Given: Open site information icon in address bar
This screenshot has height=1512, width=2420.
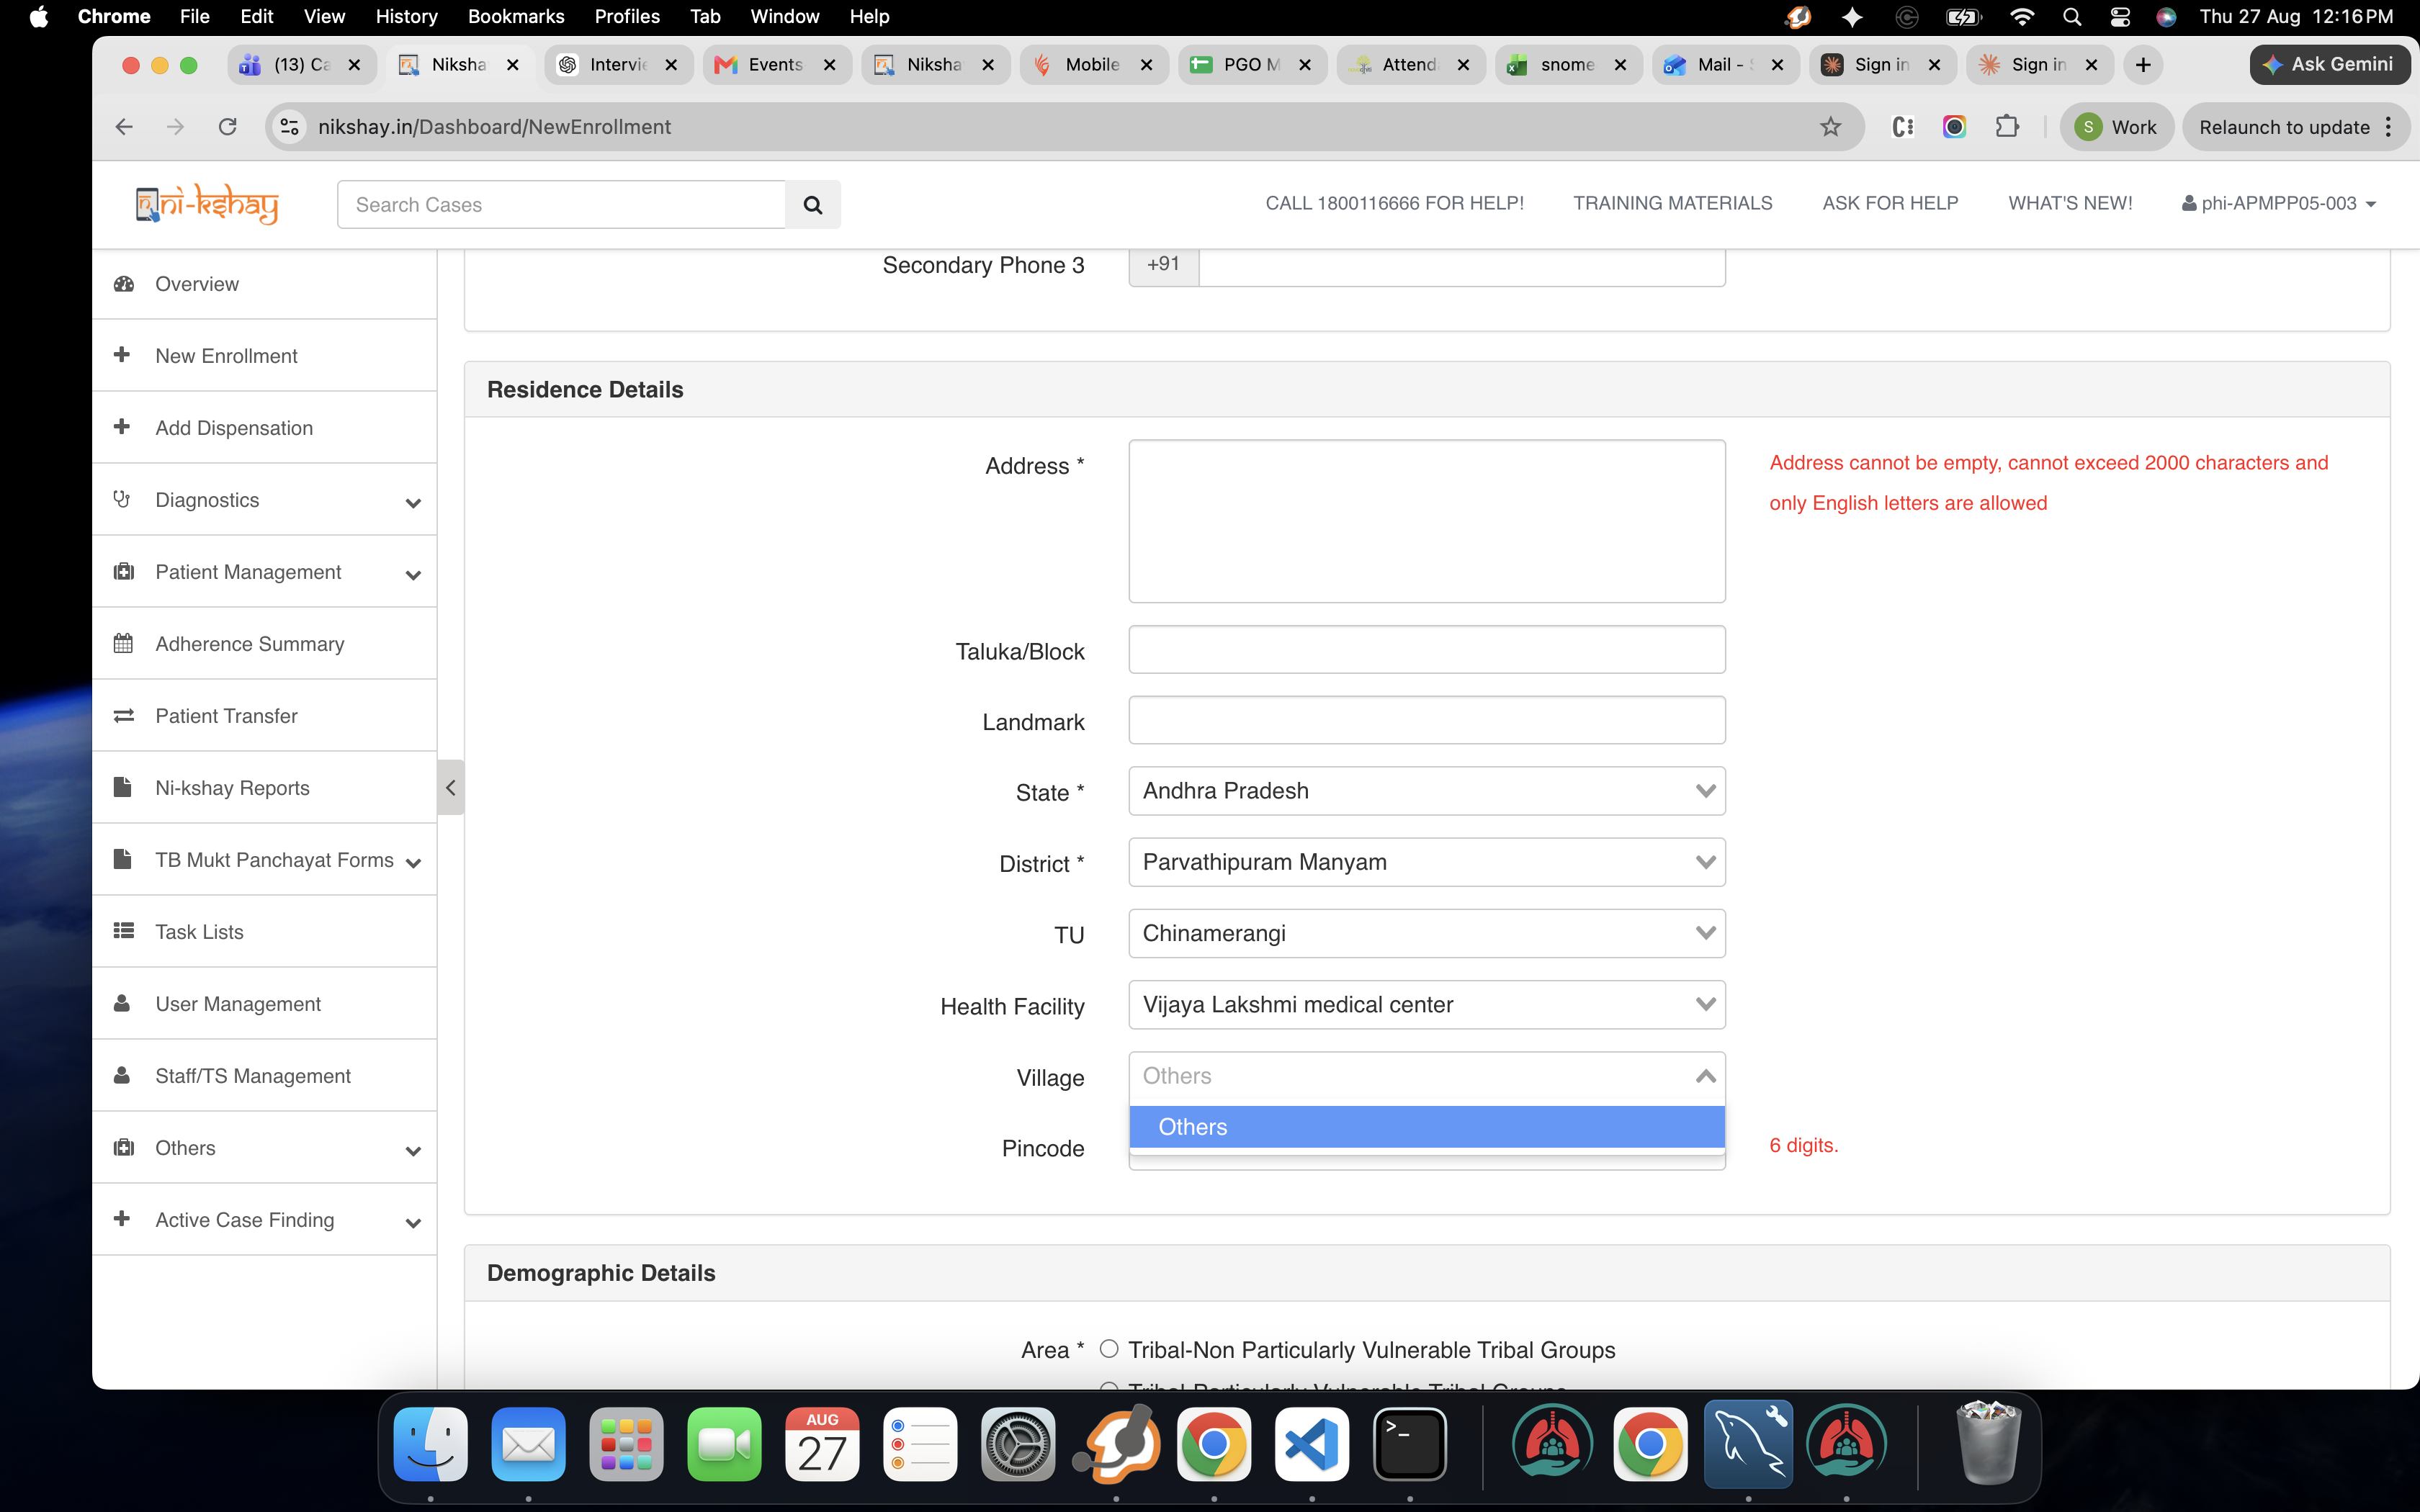Looking at the screenshot, I should [x=290, y=127].
